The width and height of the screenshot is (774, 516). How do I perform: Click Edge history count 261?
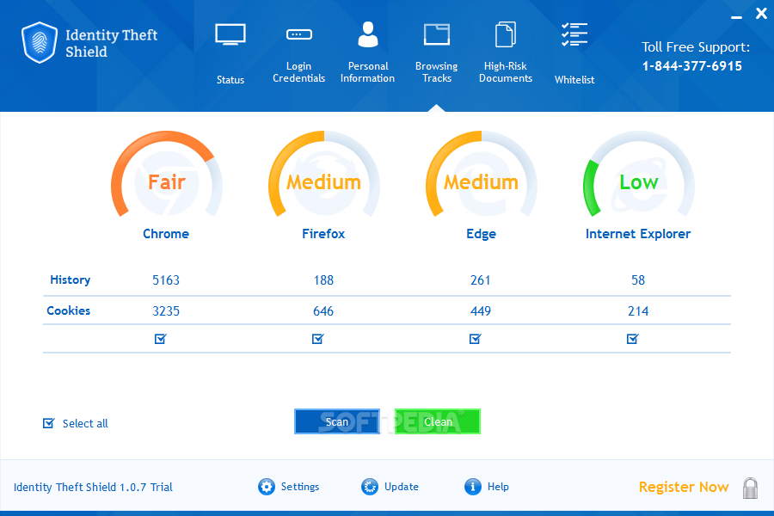pos(480,280)
